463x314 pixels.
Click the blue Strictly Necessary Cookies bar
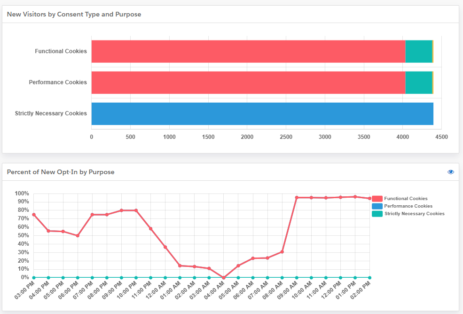262,114
